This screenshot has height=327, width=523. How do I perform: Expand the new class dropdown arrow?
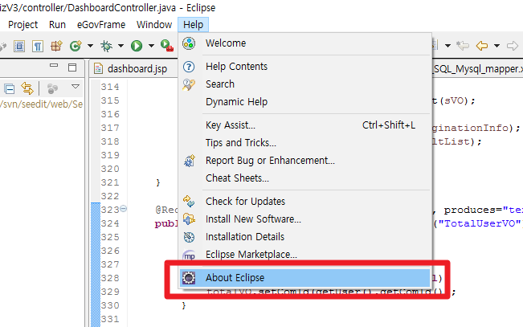(90, 46)
